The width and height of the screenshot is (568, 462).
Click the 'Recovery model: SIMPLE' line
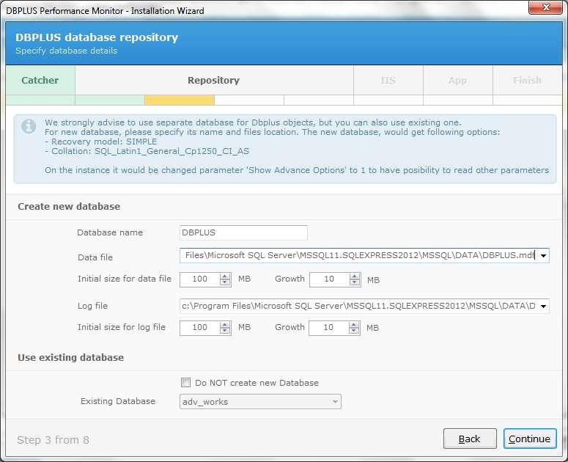[x=101, y=142]
